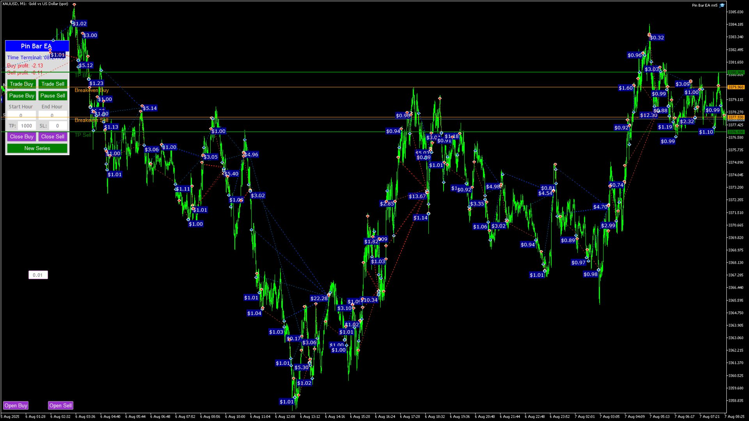The width and height of the screenshot is (749, 421).
Task: Select the Breakeven Sell line label
Action: pos(92,120)
